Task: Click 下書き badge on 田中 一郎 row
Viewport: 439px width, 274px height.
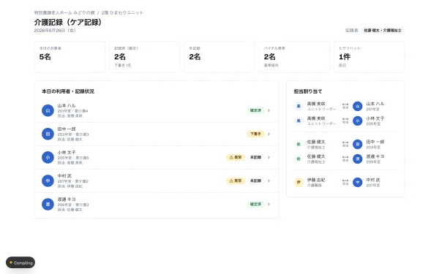Action: pyautogui.click(x=255, y=134)
